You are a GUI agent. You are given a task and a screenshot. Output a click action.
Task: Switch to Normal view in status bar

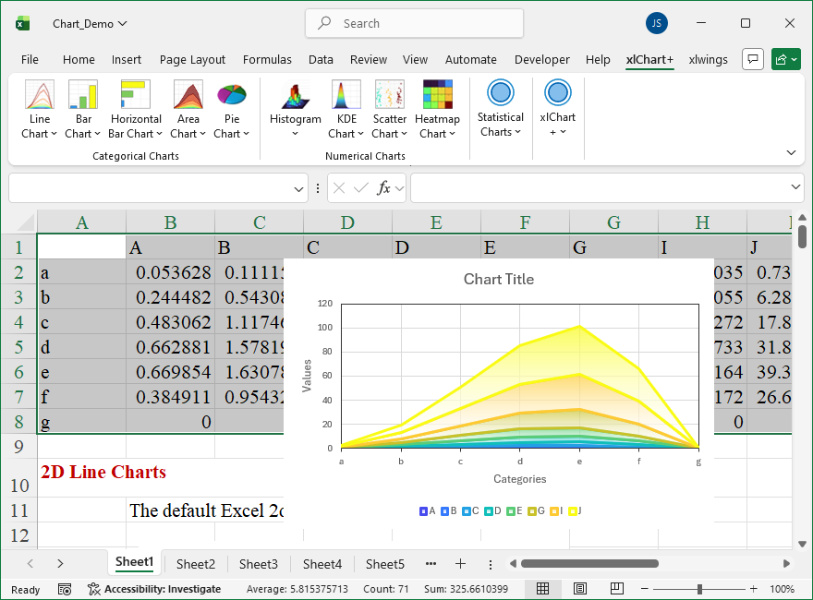tap(543, 589)
